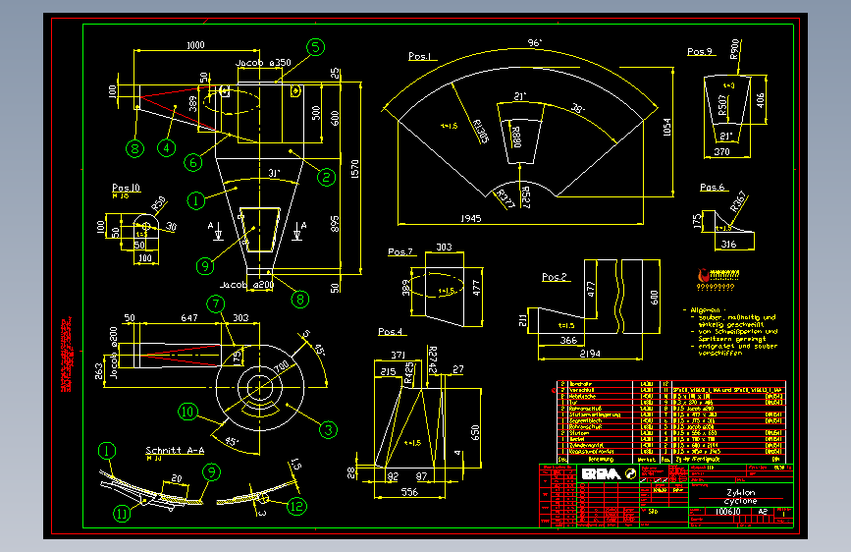The width and height of the screenshot is (851, 552).
Task: Select the "1570" overall height dimension
Action: pyautogui.click(x=355, y=169)
